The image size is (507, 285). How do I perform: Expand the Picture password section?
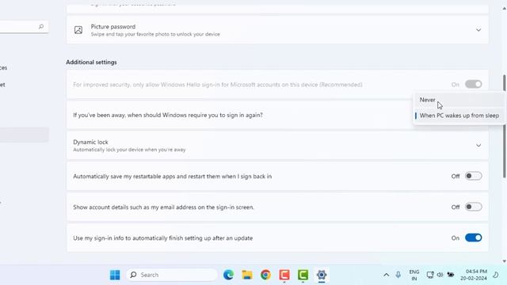click(x=478, y=30)
